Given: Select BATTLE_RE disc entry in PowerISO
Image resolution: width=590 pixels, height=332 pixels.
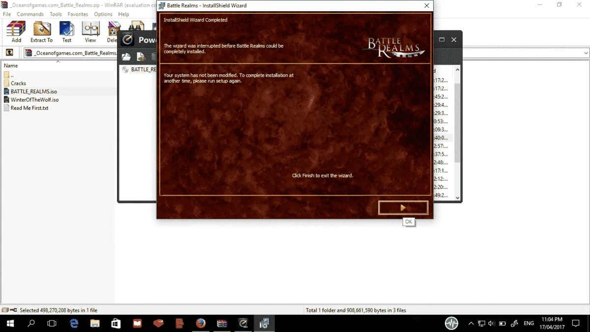Looking at the screenshot, I should coord(140,69).
